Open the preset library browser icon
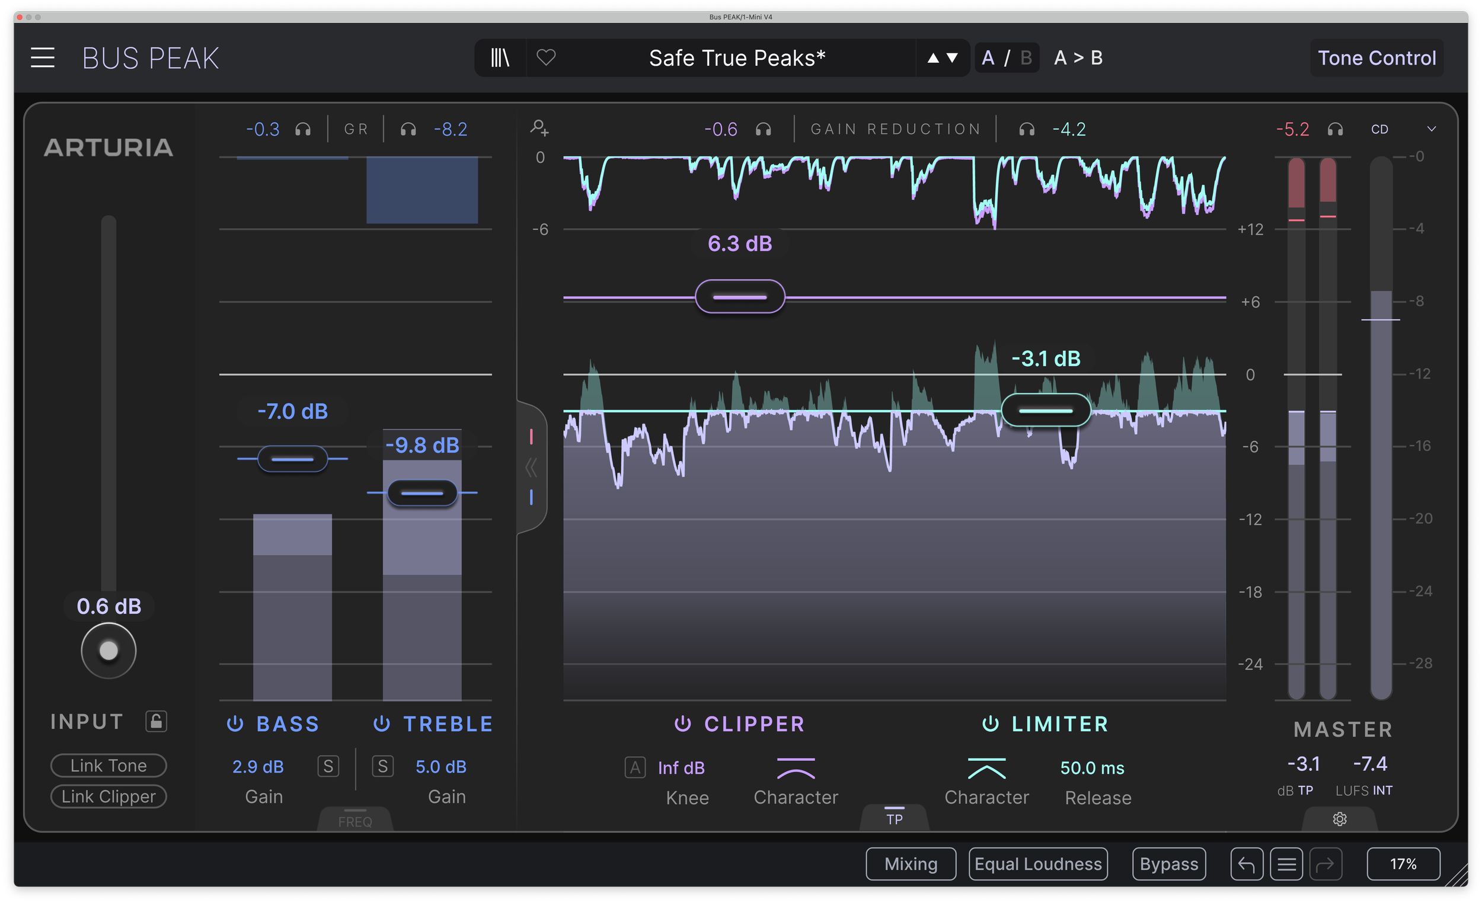The width and height of the screenshot is (1482, 903). pos(500,57)
